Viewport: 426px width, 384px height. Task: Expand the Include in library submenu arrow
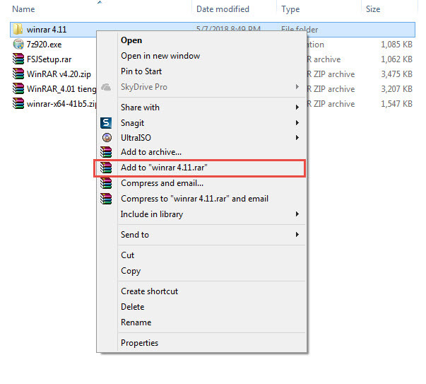pos(297,214)
